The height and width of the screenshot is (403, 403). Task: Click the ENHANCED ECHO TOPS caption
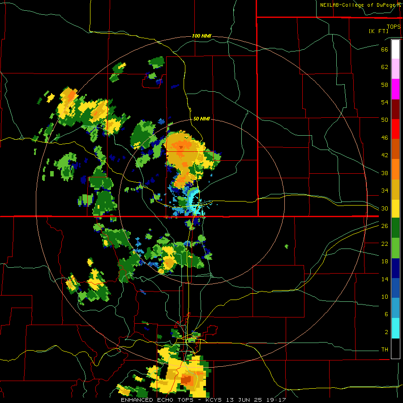[159, 400]
